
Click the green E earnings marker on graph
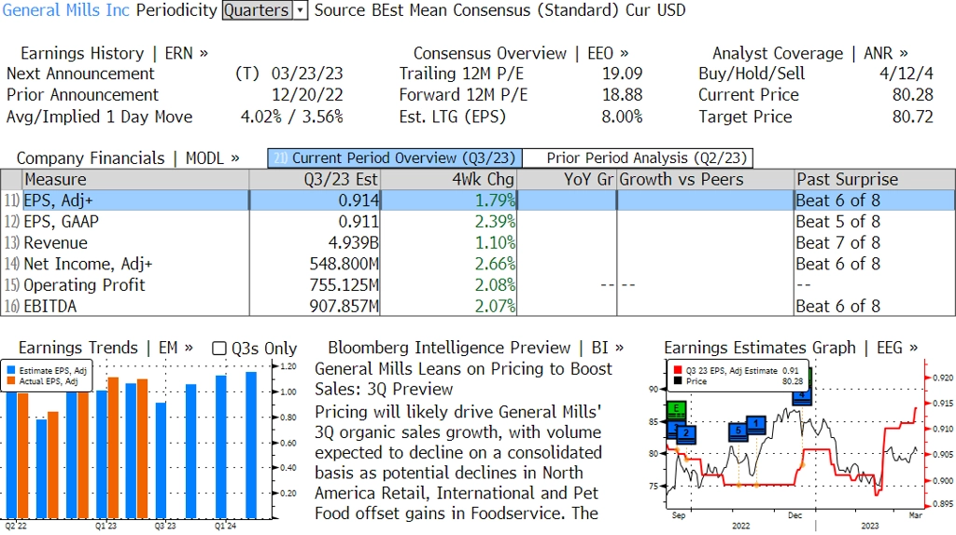pyautogui.click(x=676, y=409)
